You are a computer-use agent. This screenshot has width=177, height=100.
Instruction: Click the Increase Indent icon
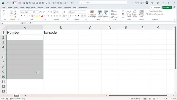tap(60, 16)
